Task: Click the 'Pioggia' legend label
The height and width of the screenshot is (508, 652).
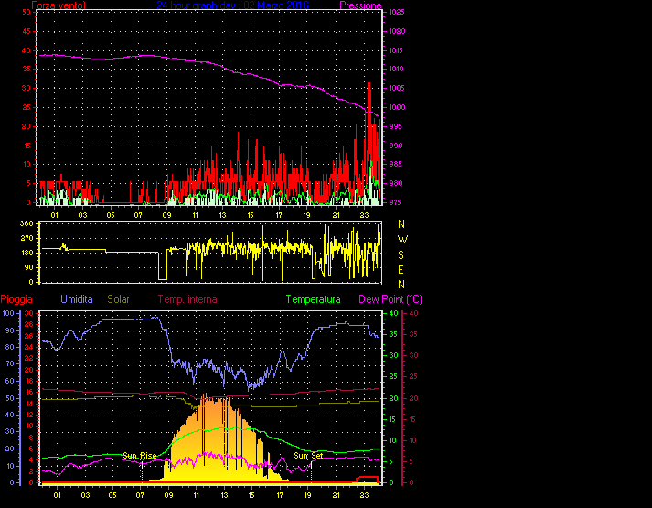Action: 16,299
